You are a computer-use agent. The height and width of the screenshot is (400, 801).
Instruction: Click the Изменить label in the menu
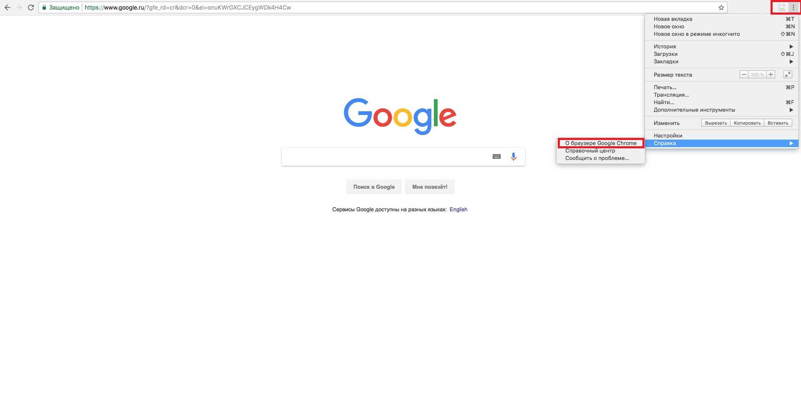click(667, 123)
